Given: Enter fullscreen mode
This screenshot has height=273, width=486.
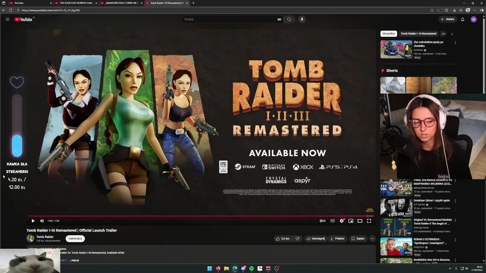Looking at the screenshot, I should pos(369,221).
